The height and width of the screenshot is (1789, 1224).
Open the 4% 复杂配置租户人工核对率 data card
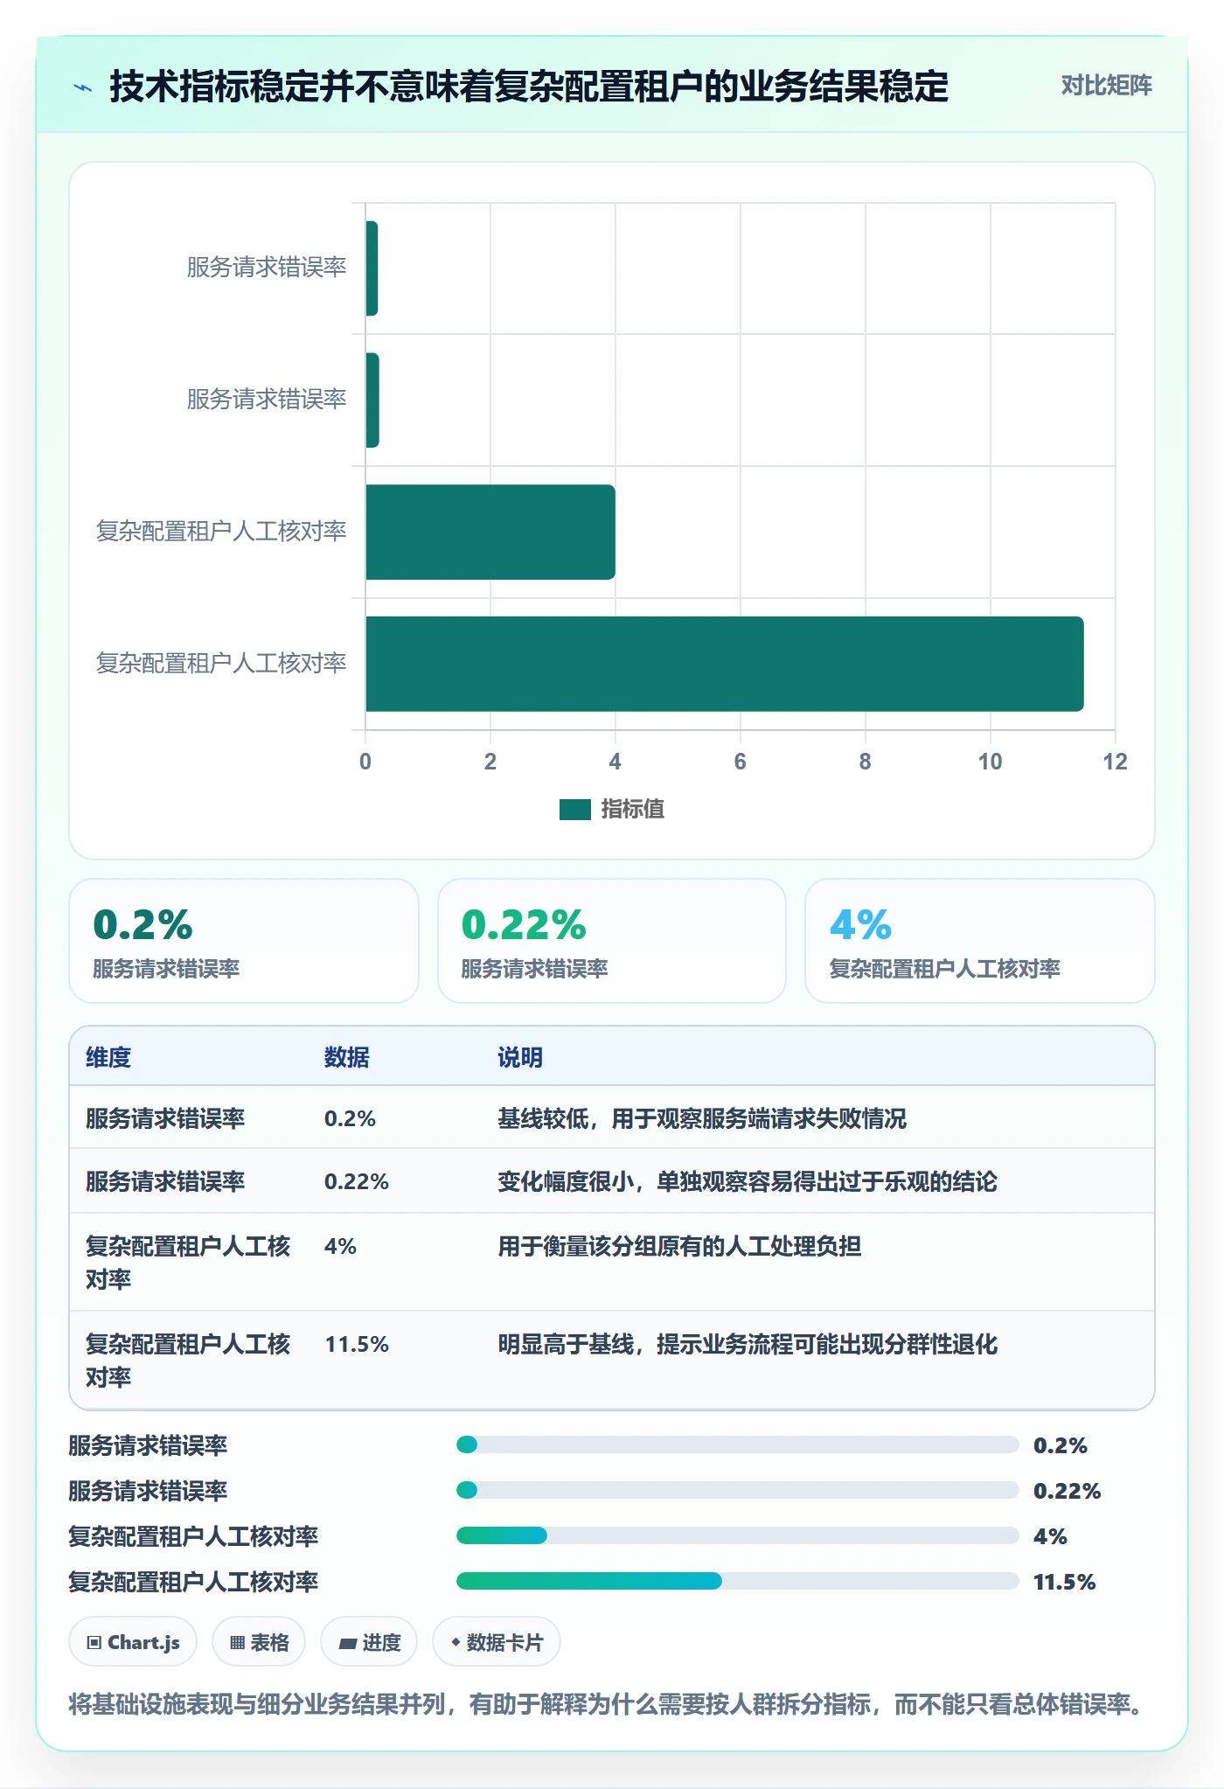(980, 941)
